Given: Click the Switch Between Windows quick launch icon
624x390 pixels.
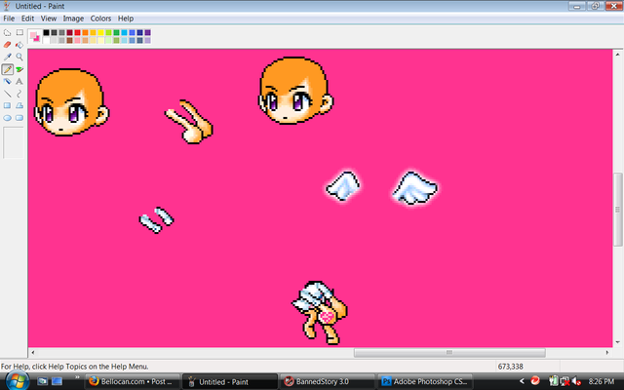Looking at the screenshot, I should point(57,381).
